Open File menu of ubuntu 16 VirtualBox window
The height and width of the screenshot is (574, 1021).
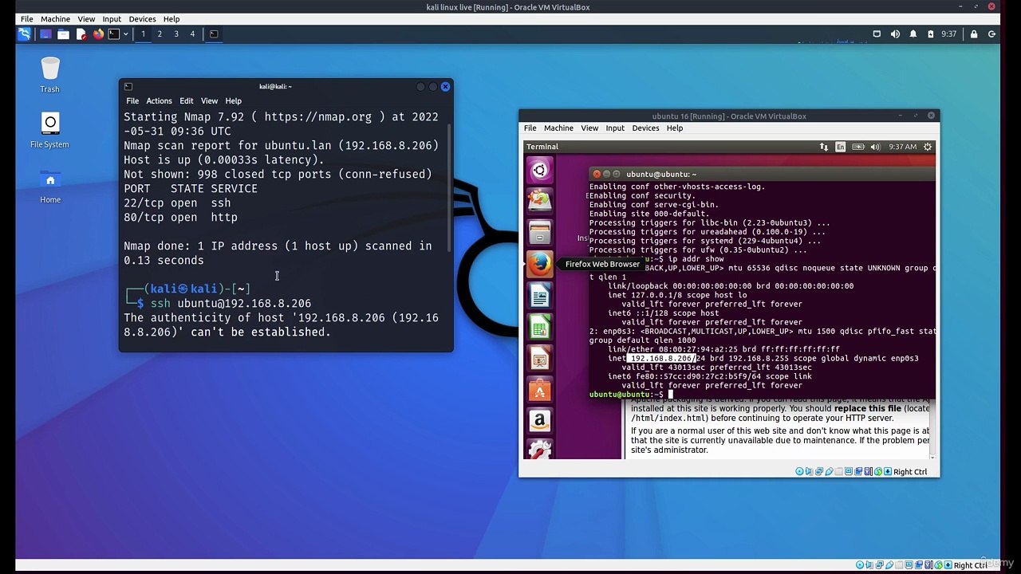coord(530,128)
